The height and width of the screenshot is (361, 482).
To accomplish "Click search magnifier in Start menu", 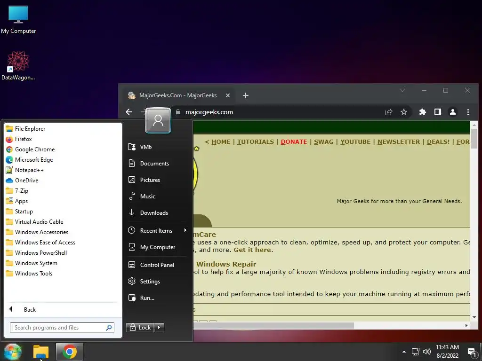I will click(109, 328).
